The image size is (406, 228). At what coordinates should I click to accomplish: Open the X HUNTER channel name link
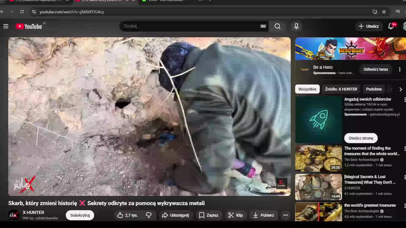[33, 212]
